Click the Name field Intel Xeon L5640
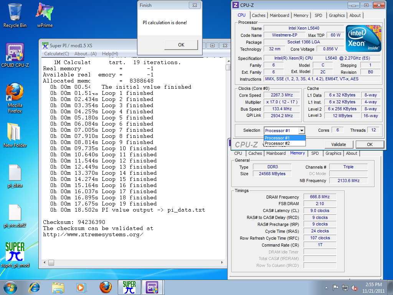This screenshot has height=295, width=393. click(x=304, y=28)
